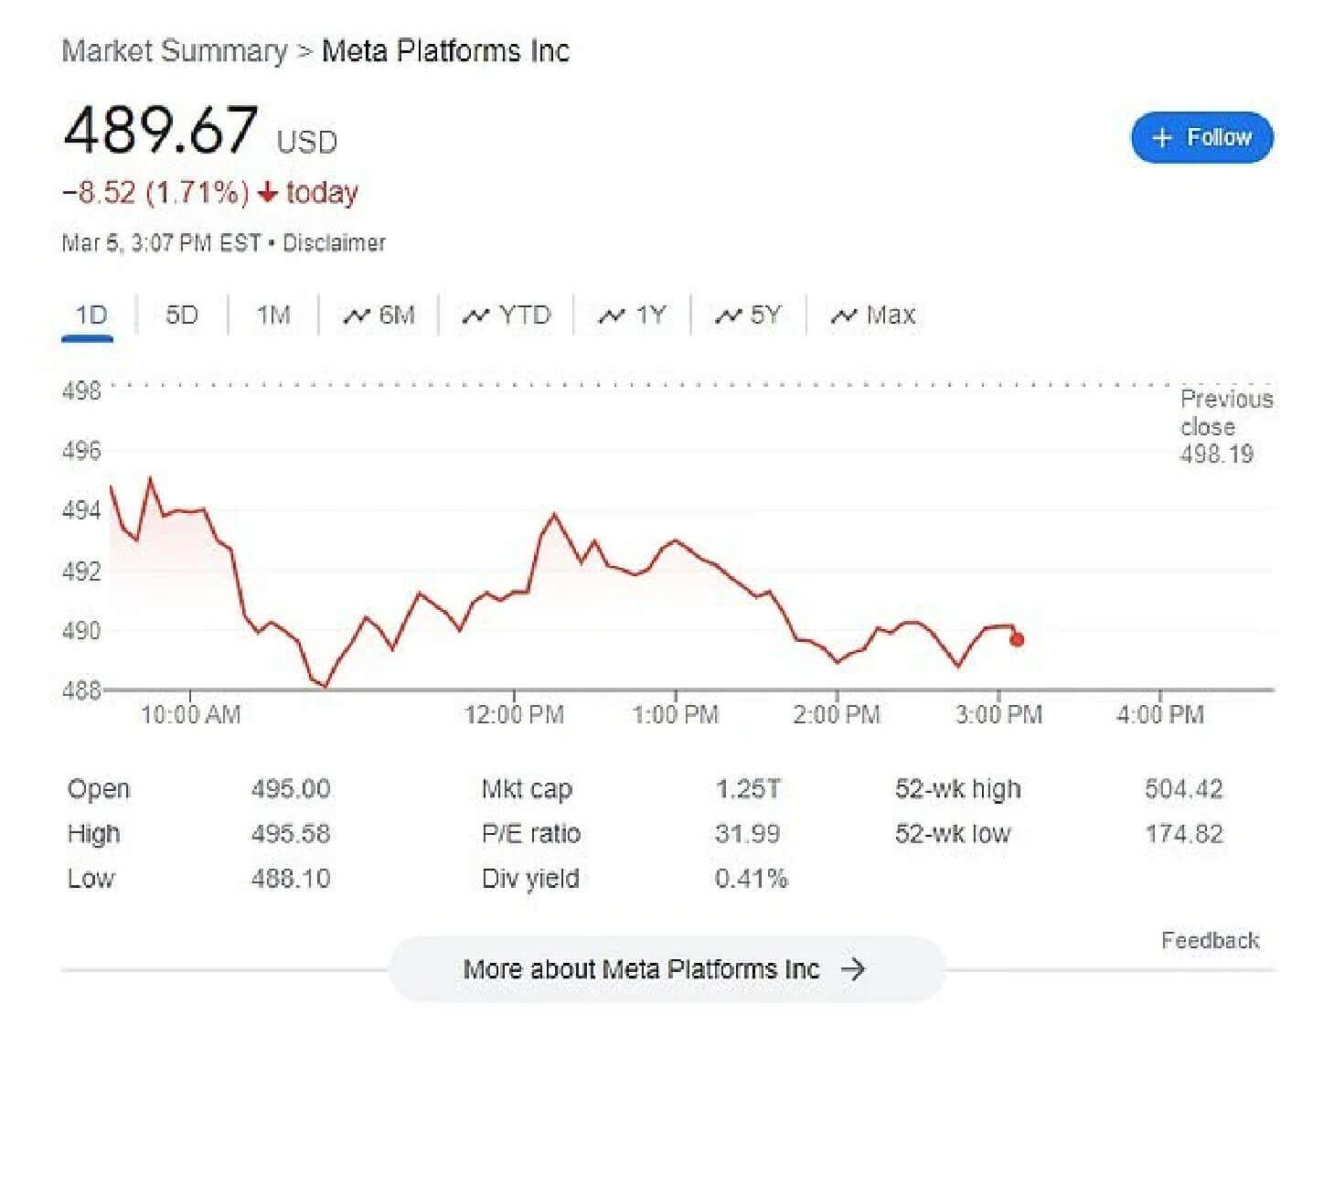This screenshot has height=1197, width=1334.
Task: Click the 1Y chart trend icon
Action: [x=611, y=316]
